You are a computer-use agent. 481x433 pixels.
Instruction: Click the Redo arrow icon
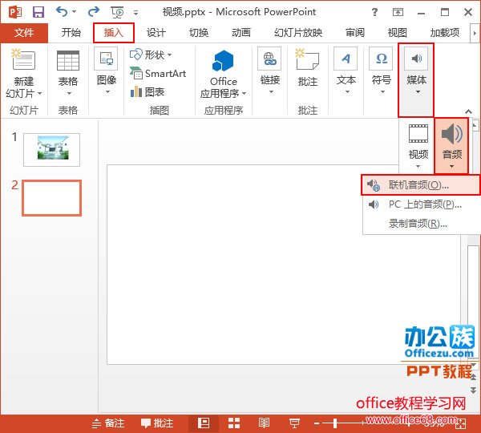click(x=93, y=12)
